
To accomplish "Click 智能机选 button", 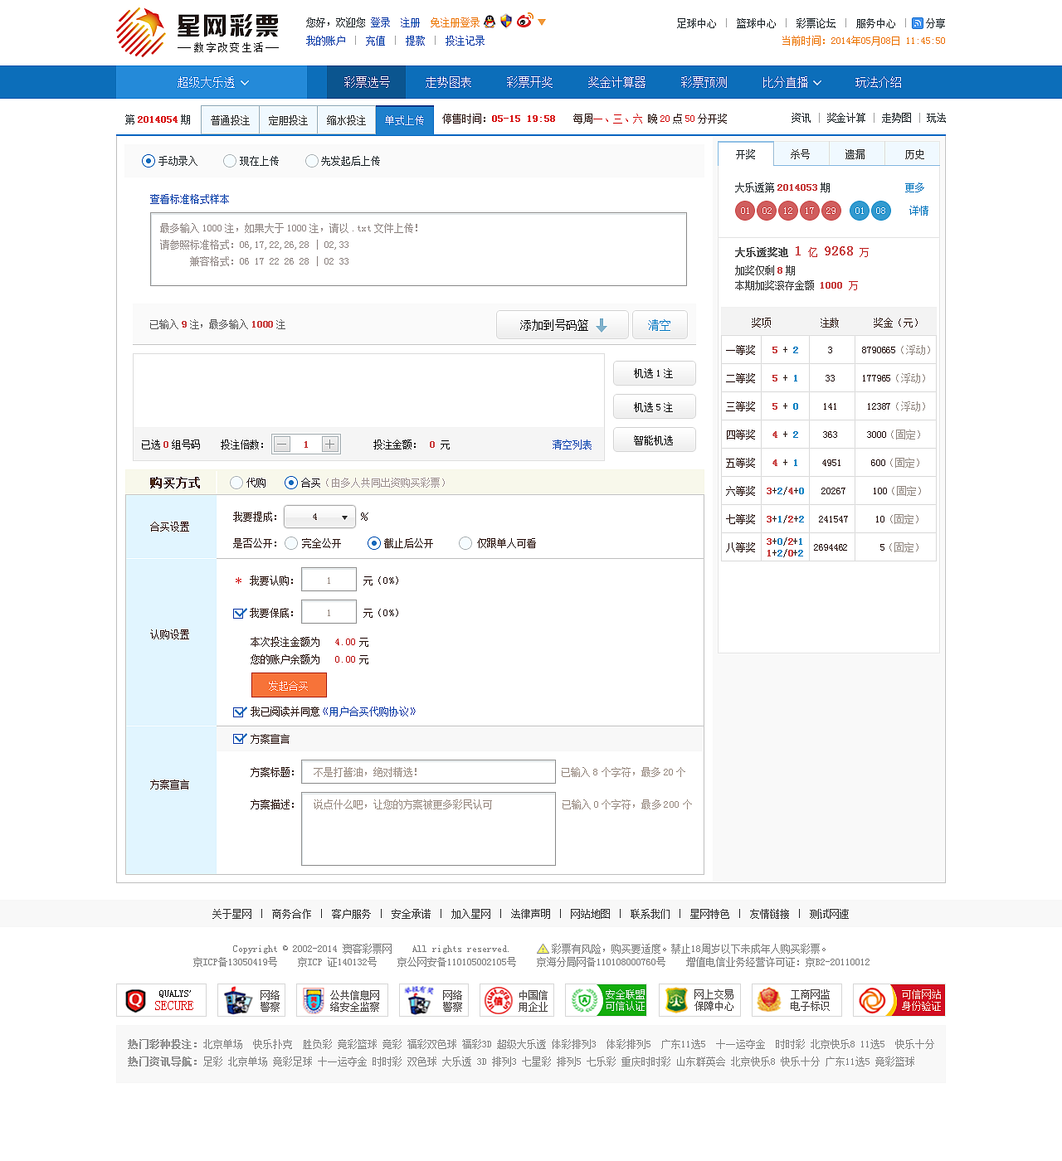I will [654, 440].
